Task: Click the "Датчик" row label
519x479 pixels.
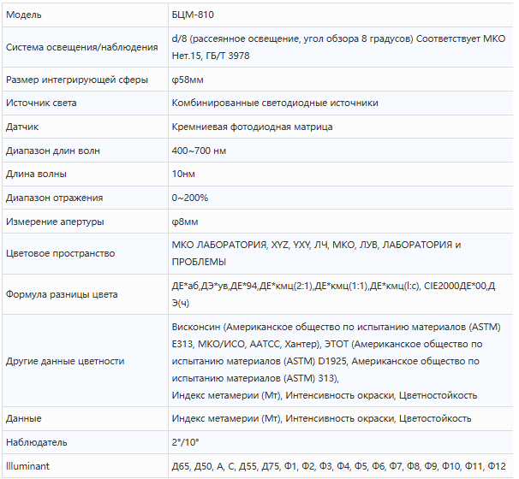Action: 22,127
